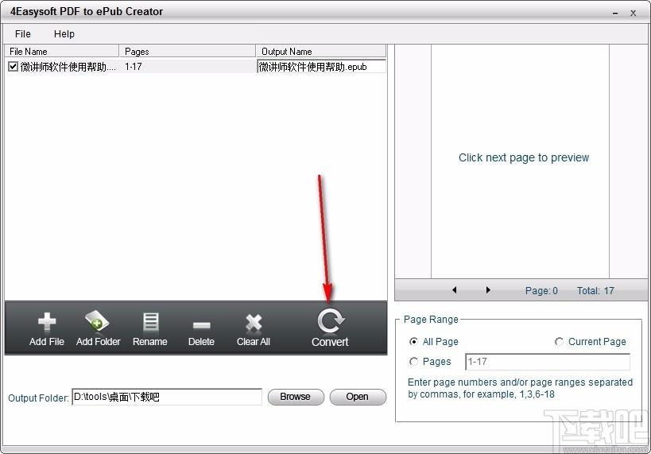Viewport: 651px width, 454px height.
Task: Uncheck the 微讲师软件使用帮助 file checkbox
Action: 13,67
